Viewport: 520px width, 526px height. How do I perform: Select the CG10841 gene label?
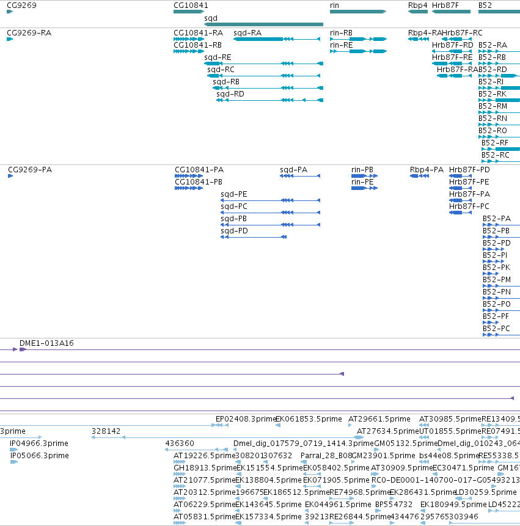[191, 5]
